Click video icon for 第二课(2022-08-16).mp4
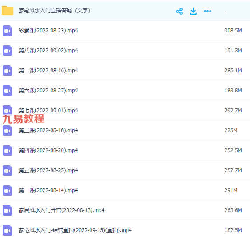The width and height of the screenshot is (250, 237). tap(8, 71)
